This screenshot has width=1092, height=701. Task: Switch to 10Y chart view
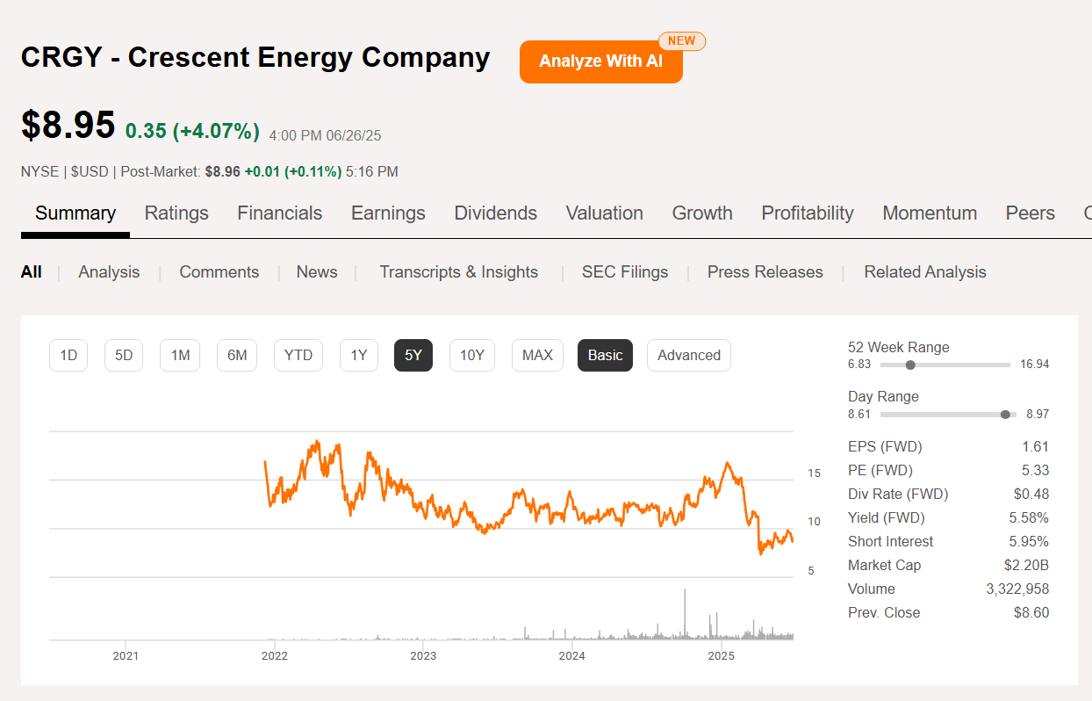pos(471,355)
